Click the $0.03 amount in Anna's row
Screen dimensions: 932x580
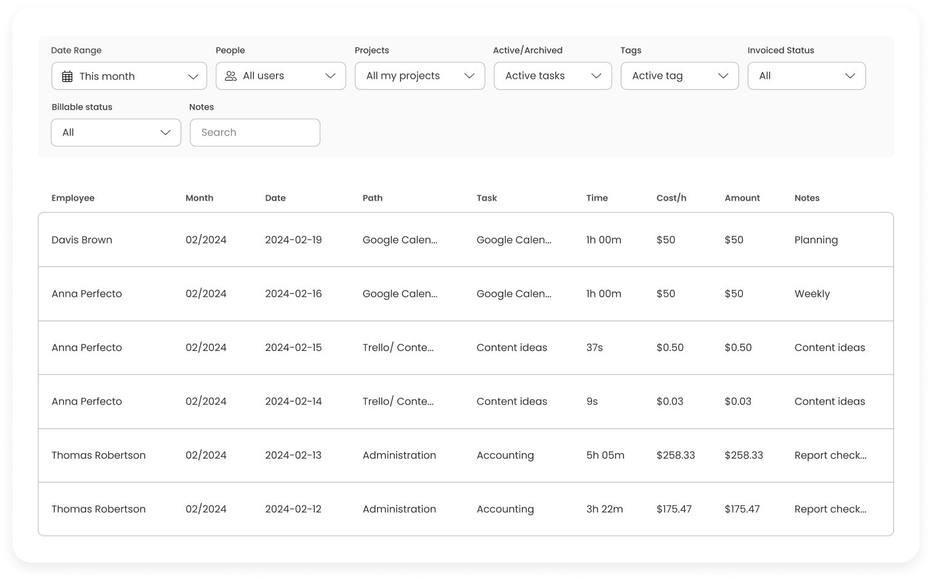pos(738,401)
